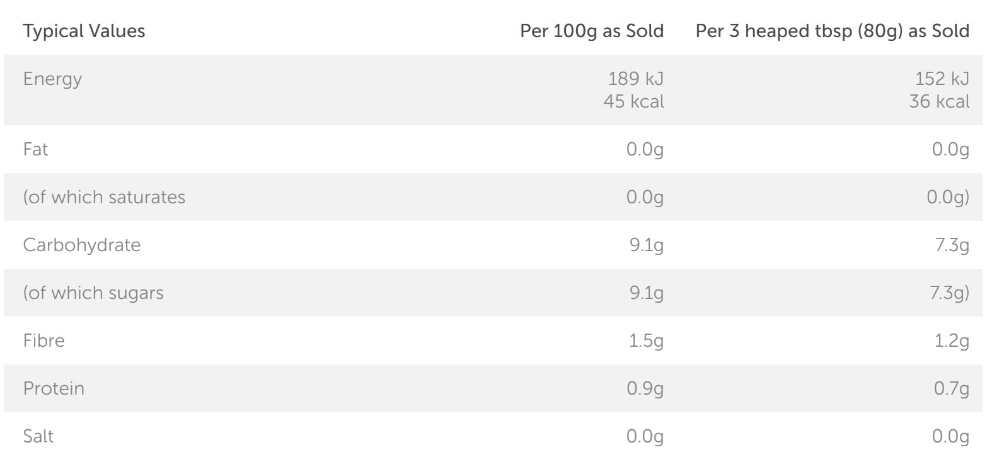
Task: Click the Fibre row label
Action: [43, 340]
